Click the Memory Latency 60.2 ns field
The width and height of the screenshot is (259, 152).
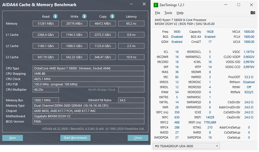(x=131, y=24)
